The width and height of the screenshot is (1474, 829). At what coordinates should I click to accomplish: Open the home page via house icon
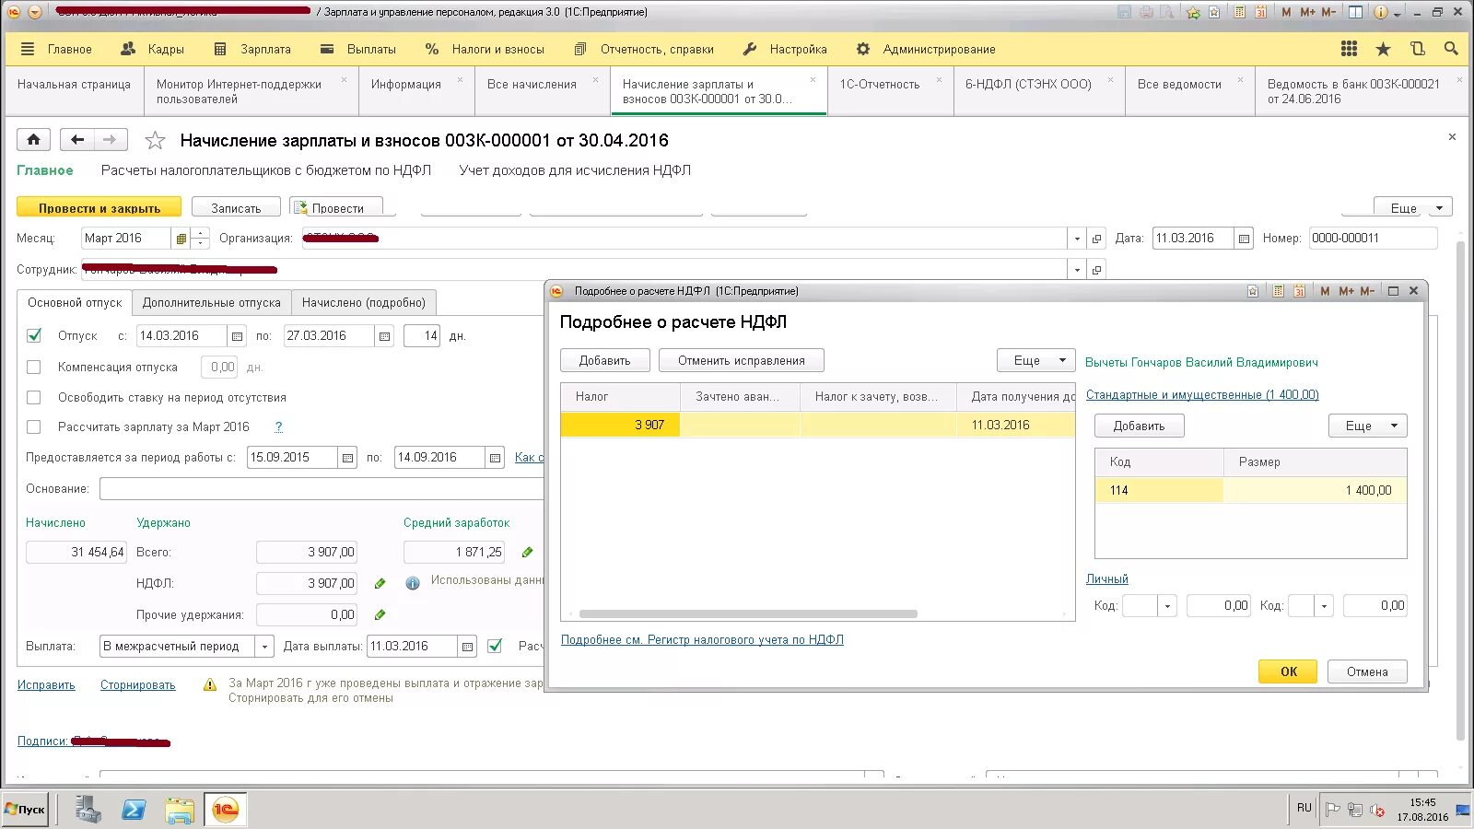pos(33,140)
